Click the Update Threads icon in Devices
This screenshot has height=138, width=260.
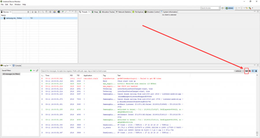43,12
